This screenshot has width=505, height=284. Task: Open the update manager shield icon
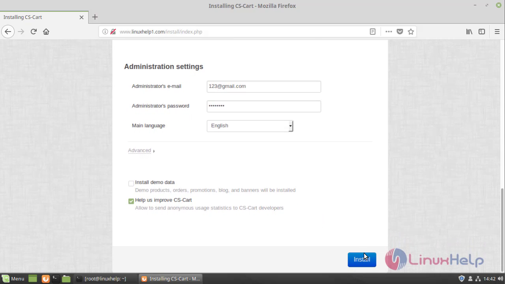(x=462, y=278)
